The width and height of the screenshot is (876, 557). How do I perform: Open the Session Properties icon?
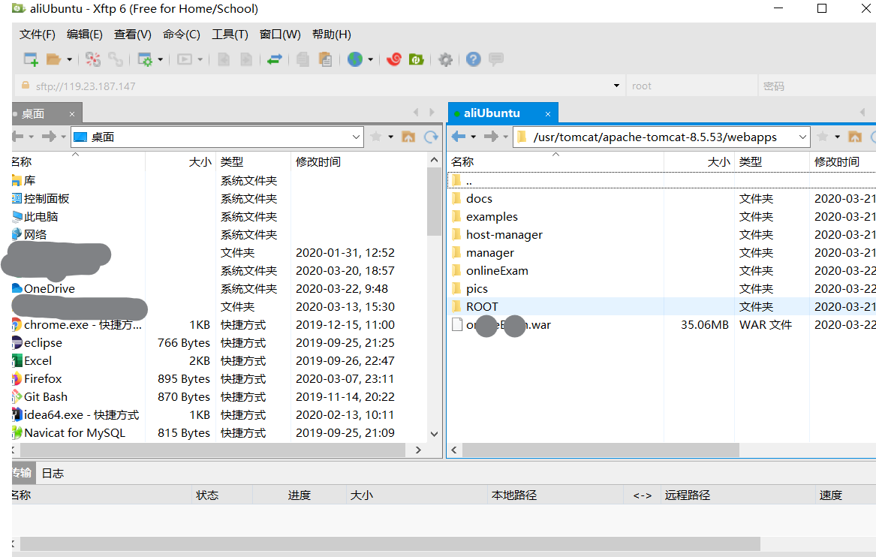click(x=145, y=59)
